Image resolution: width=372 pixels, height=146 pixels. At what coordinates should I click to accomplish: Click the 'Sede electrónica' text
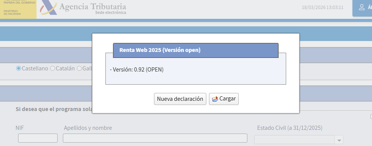point(111,12)
